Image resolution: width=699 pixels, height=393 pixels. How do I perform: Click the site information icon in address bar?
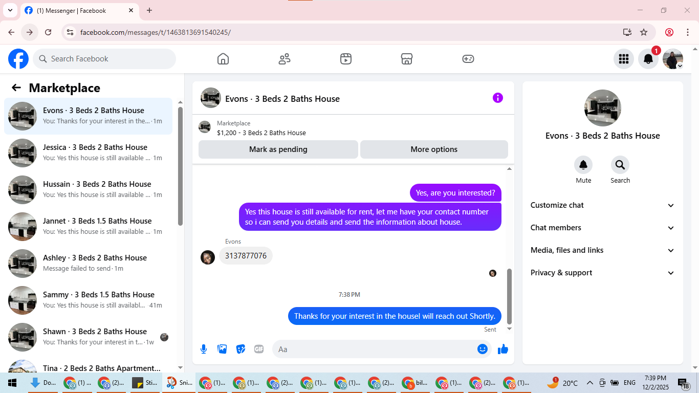(x=71, y=32)
